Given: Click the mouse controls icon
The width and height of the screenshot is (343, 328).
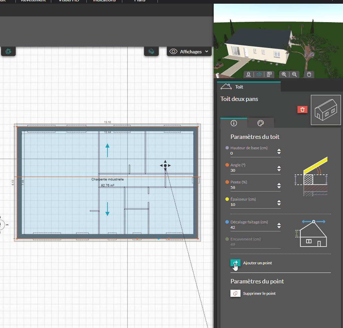Looking at the screenshot, I should click(309, 74).
